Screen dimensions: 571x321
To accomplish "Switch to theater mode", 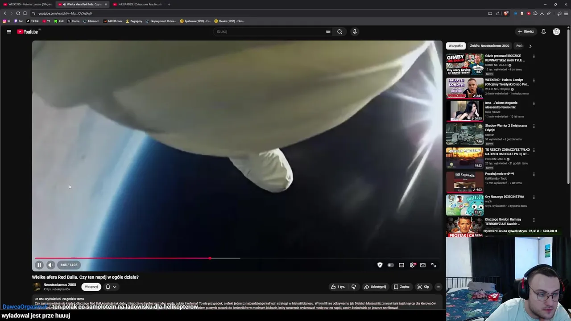I will (423, 265).
